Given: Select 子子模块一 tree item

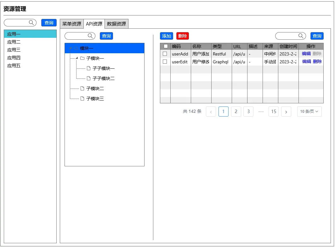Looking at the screenshot, I should [103, 68].
